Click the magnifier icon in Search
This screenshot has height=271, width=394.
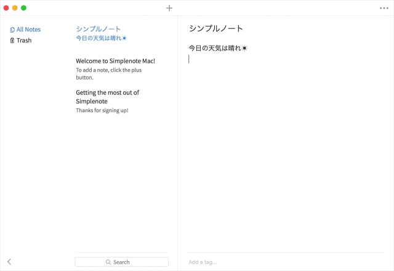108,262
